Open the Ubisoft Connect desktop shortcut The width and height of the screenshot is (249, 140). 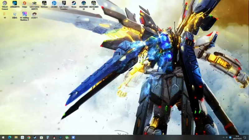pyautogui.click(x=5, y=5)
